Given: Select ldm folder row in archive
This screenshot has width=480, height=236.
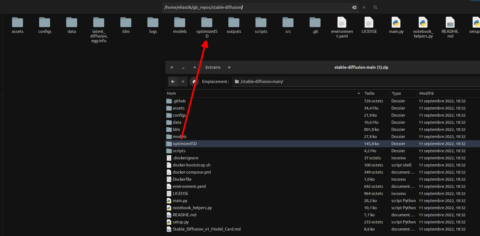Looking at the screenshot, I should [322, 129].
